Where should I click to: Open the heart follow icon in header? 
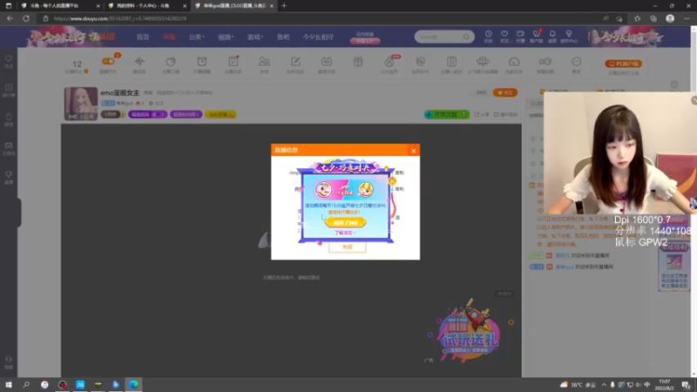[504, 34]
